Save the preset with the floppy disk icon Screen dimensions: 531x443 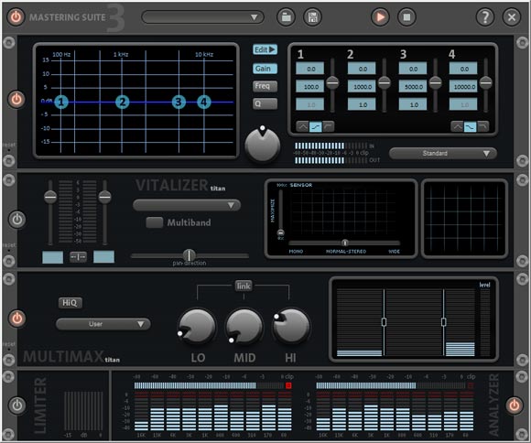(312, 17)
